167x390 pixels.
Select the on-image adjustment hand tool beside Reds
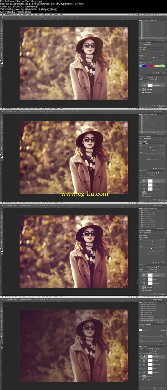pyautogui.click(x=141, y=49)
